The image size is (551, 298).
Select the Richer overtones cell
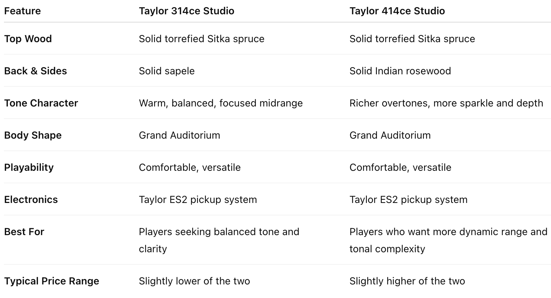coord(446,103)
